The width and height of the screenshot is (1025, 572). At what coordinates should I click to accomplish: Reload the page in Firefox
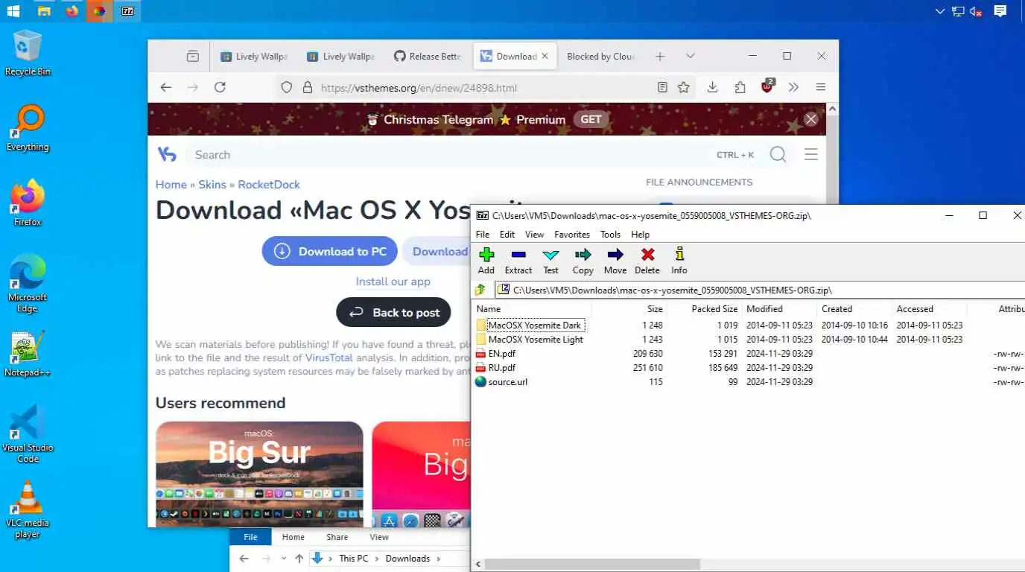[220, 87]
